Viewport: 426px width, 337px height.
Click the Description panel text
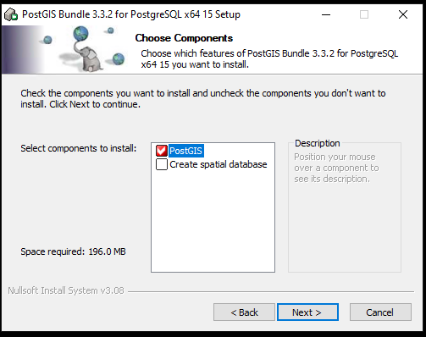click(336, 168)
